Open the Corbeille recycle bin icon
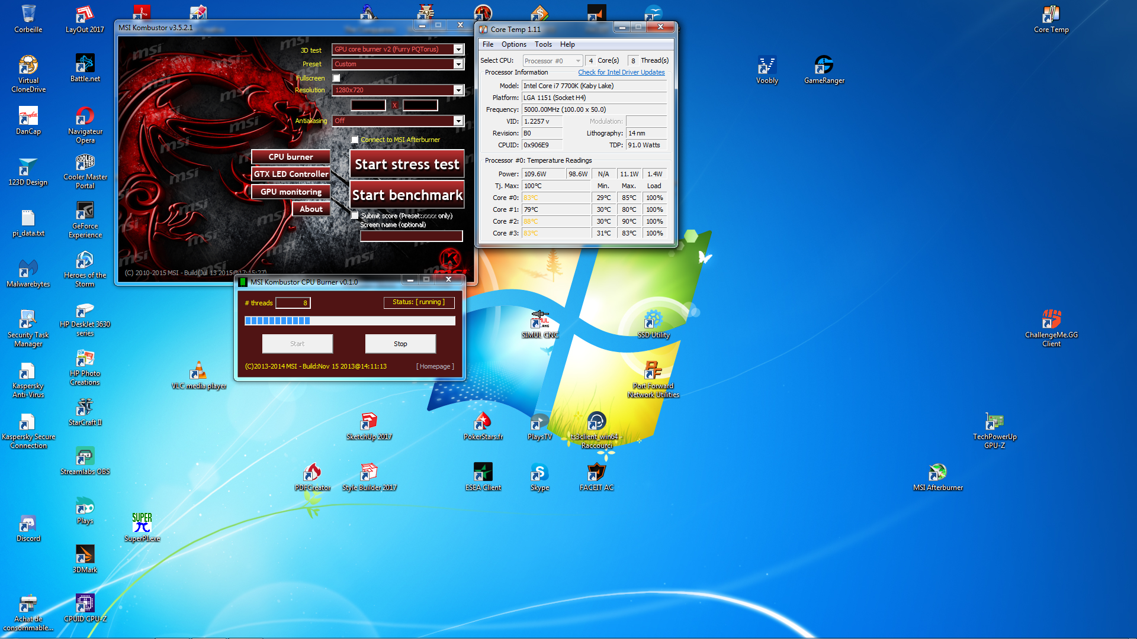 [28, 15]
